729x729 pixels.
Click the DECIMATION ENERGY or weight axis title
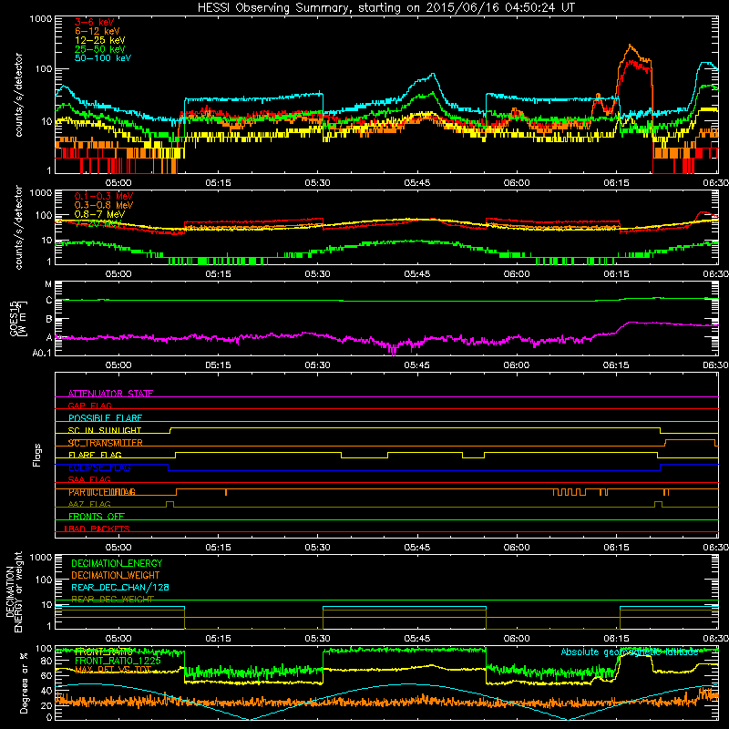[14, 591]
